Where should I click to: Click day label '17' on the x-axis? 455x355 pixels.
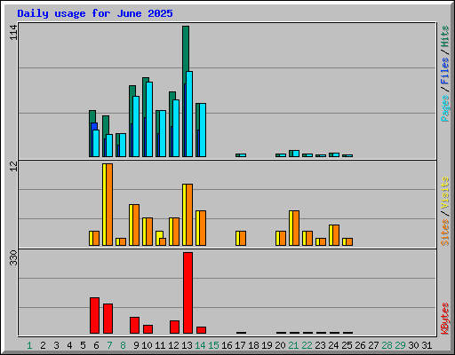tap(240, 345)
